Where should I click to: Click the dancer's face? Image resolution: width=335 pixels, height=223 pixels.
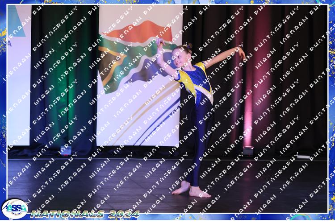pyautogui.click(x=183, y=59)
